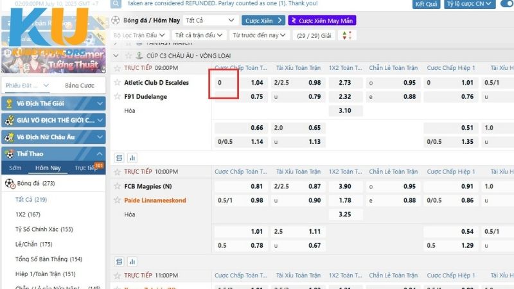The width and height of the screenshot is (514, 289).
Task: Open the Bộ Lọc Trận Đấu filter dropdown
Action: tap(139, 35)
